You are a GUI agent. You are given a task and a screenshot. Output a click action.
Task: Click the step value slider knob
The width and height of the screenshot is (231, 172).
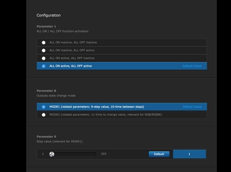click(52, 154)
